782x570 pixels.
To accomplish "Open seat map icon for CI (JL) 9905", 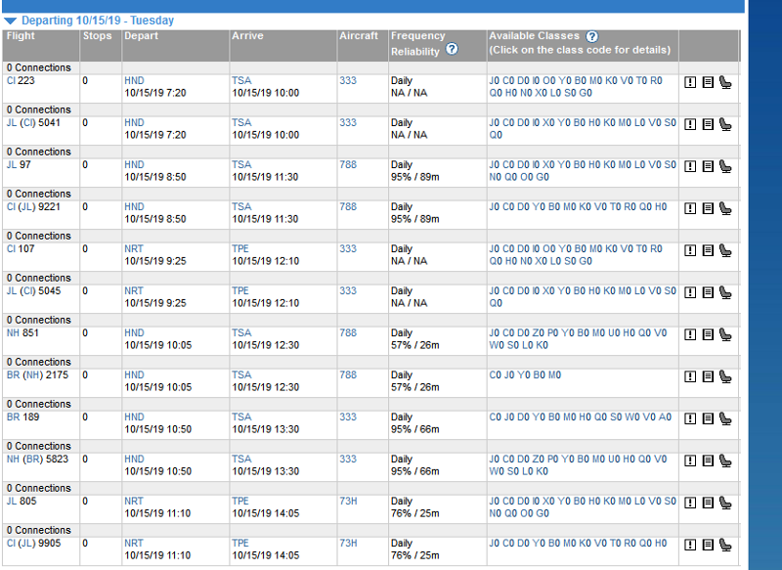I will [725, 545].
